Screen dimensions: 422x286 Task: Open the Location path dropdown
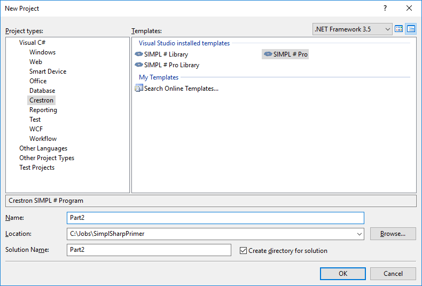(359, 234)
